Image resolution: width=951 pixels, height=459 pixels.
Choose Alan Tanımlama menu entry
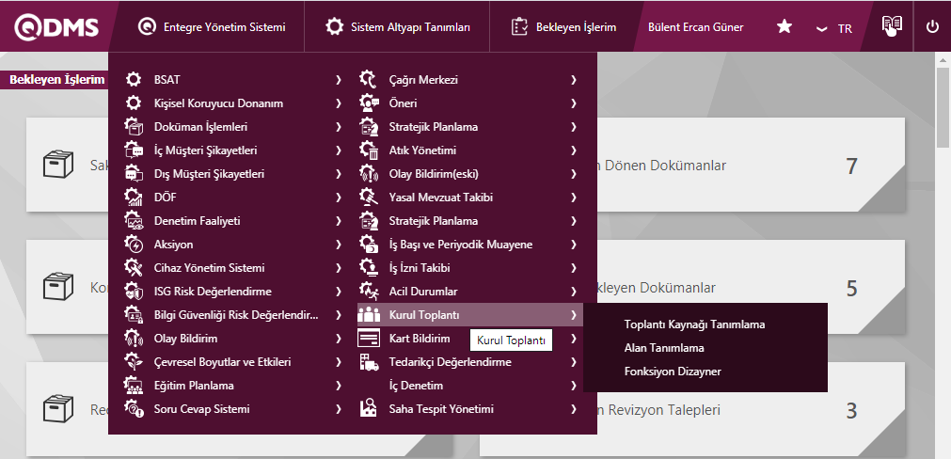[664, 348]
